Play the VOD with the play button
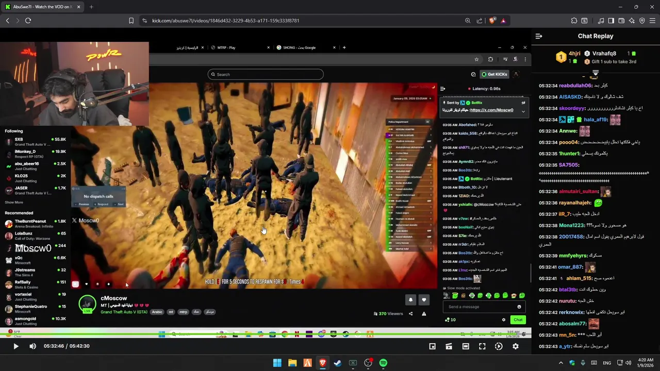 [15, 346]
